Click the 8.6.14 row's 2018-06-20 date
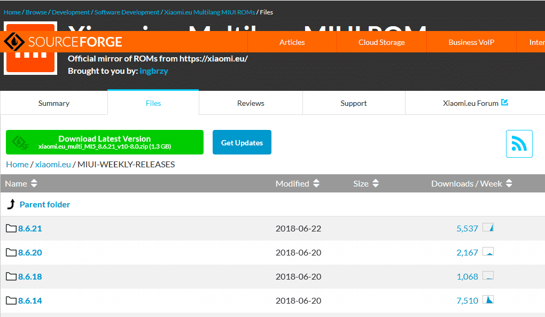 [298, 300]
